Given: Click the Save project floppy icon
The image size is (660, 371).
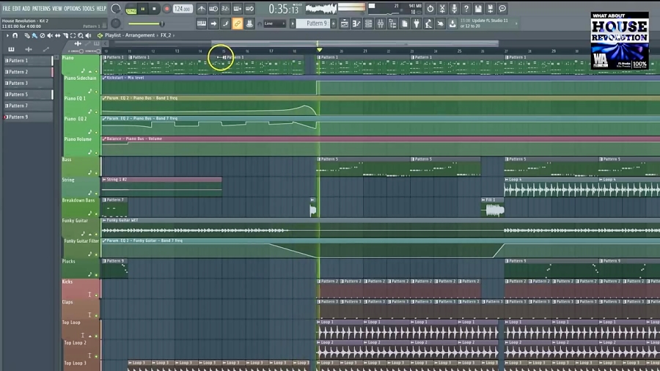Looking at the screenshot, I should (x=478, y=9).
